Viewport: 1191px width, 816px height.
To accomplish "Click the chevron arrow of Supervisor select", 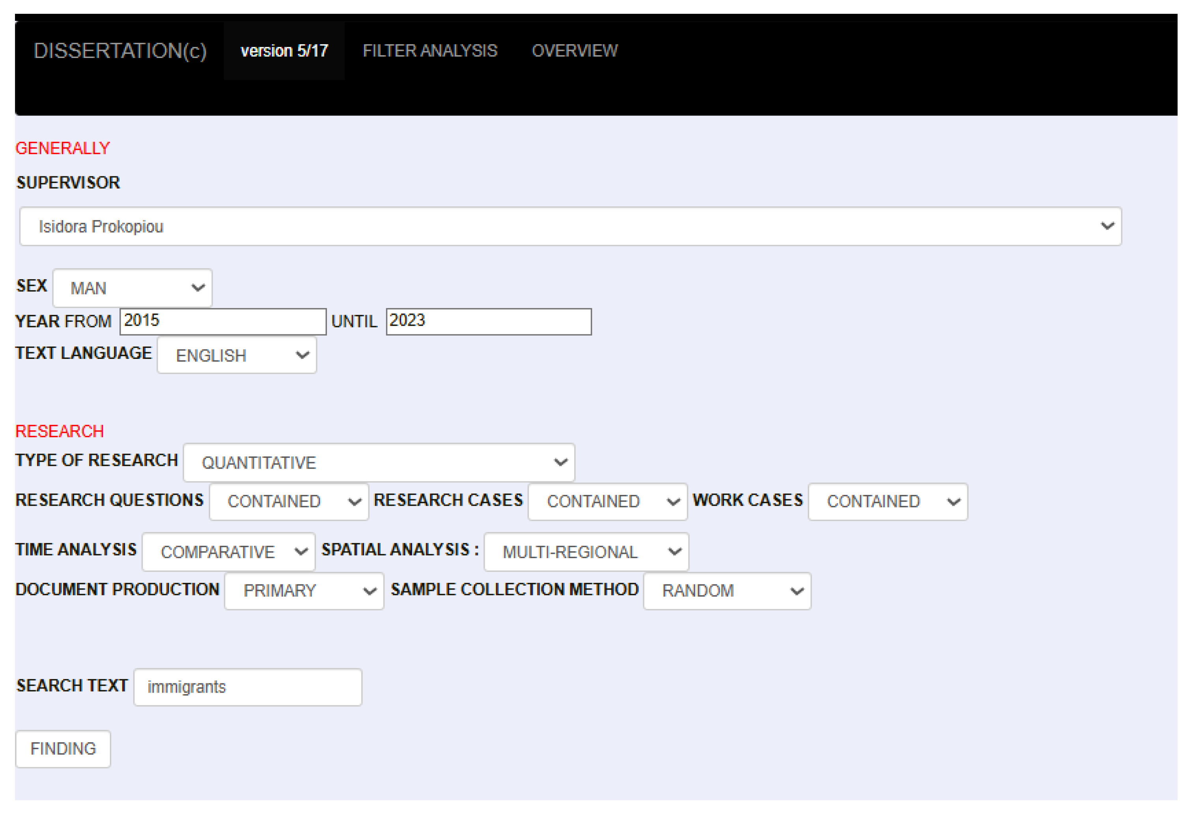I will 1107,226.
